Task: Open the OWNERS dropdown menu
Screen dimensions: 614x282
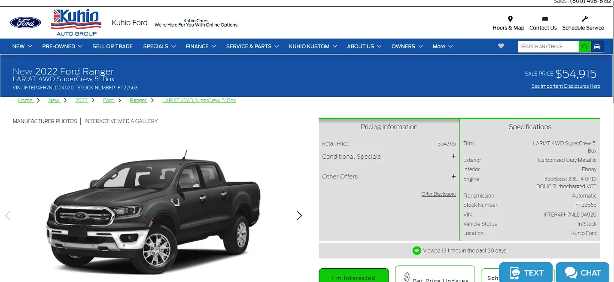Action: pos(407,46)
